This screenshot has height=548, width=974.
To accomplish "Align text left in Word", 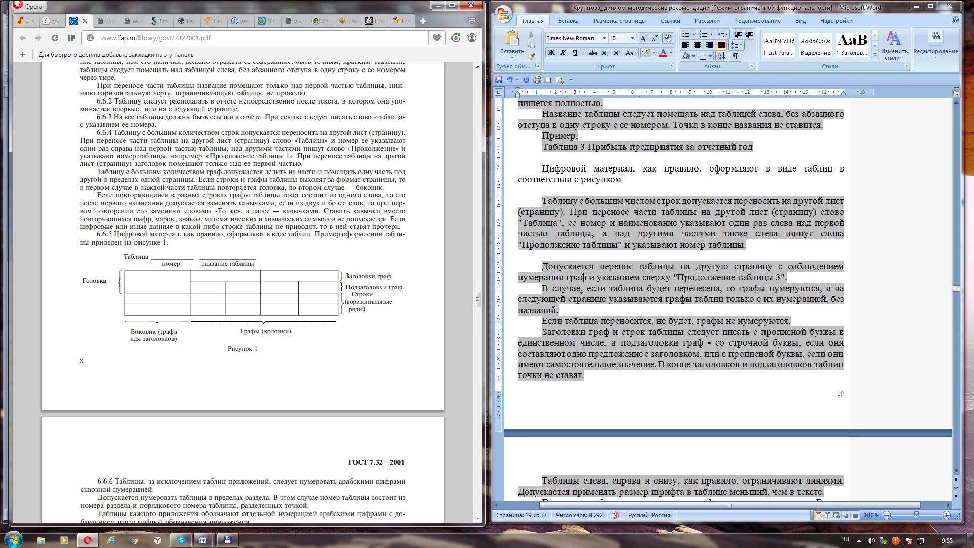I will coord(685,45).
